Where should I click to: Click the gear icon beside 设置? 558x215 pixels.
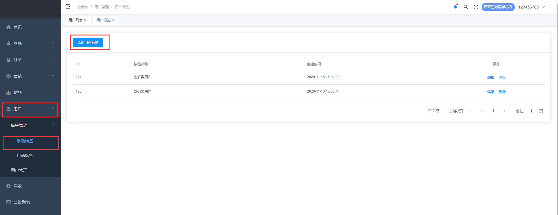(8, 186)
